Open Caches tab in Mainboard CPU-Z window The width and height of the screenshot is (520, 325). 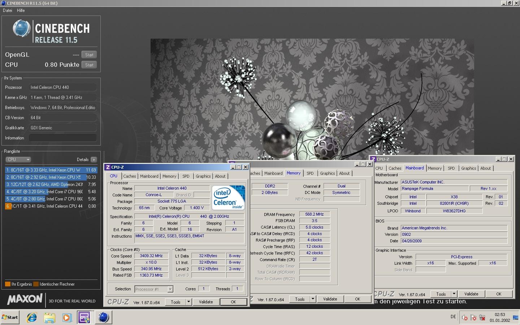pyautogui.click(x=395, y=168)
